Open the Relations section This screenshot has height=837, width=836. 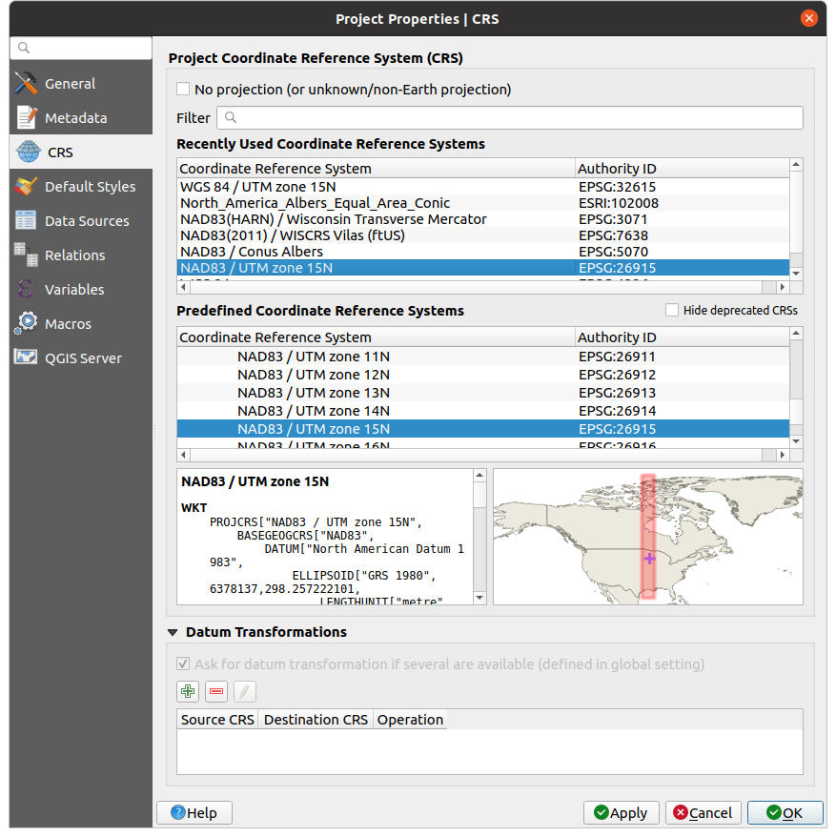[74, 255]
